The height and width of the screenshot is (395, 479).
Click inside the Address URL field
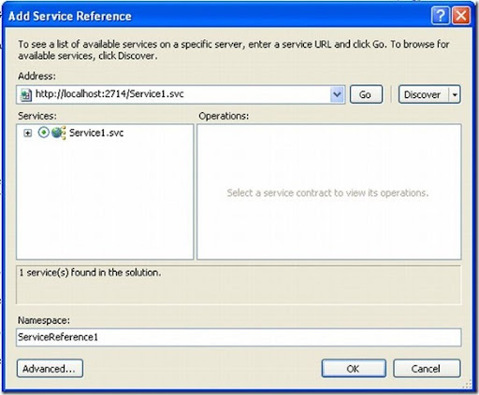(181, 94)
